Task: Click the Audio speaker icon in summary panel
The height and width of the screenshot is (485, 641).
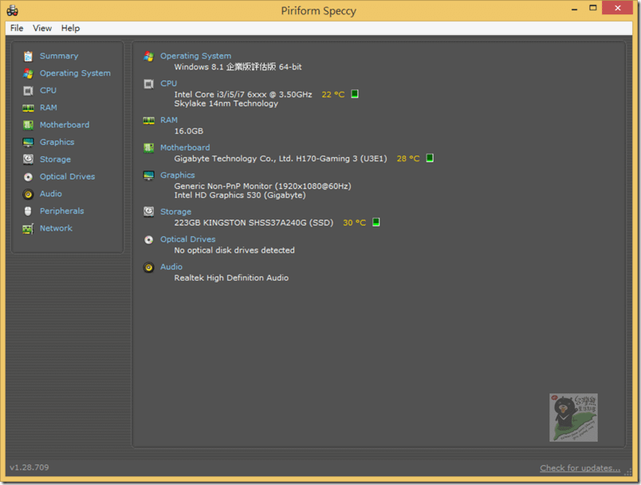Action: [149, 267]
